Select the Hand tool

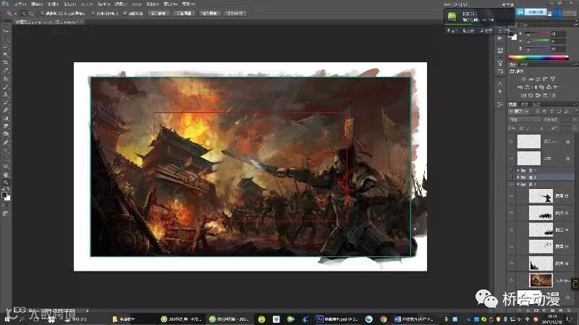[x=6, y=175]
